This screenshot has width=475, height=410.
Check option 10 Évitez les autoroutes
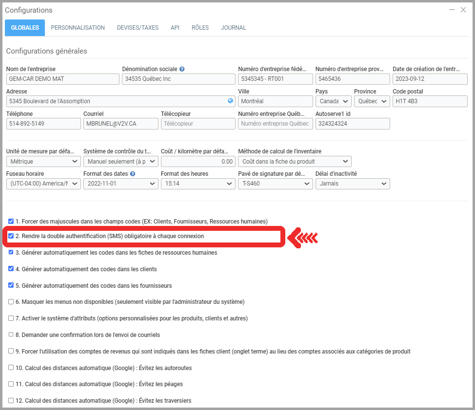pos(11,368)
